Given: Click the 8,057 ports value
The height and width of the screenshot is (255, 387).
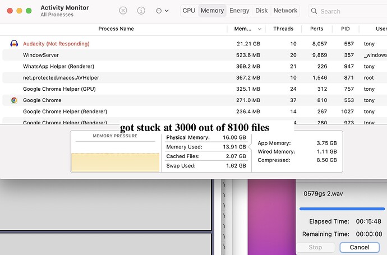Looking at the screenshot, I should pos(320,44).
